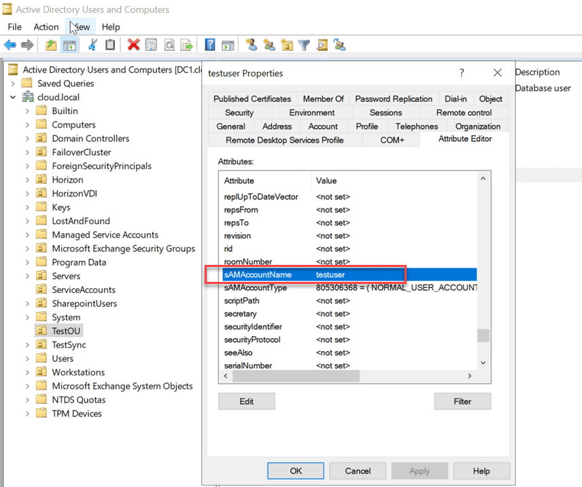Collapse the cloud.local domain node

[14, 96]
